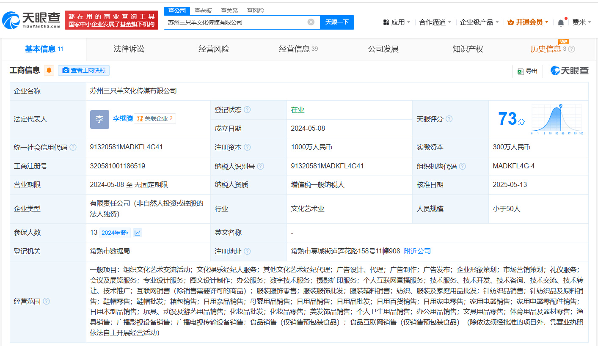Select the 查风险 search tab
Image resolution: width=598 pixels, height=346 pixels.
pyautogui.click(x=256, y=11)
